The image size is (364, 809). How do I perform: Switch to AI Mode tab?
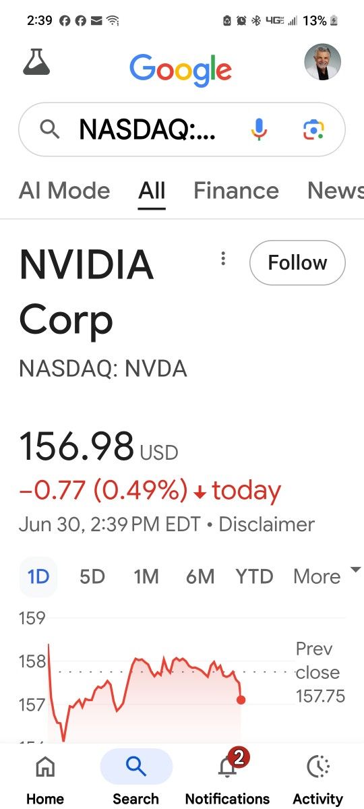(x=65, y=191)
